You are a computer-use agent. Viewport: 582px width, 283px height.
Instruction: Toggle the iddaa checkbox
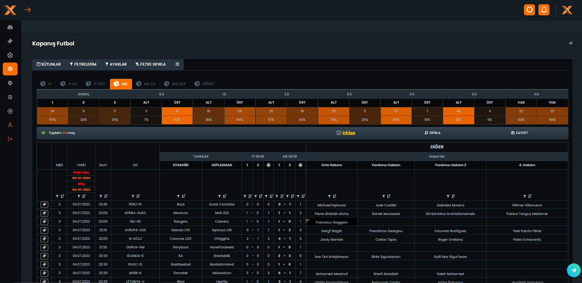[x=339, y=133]
